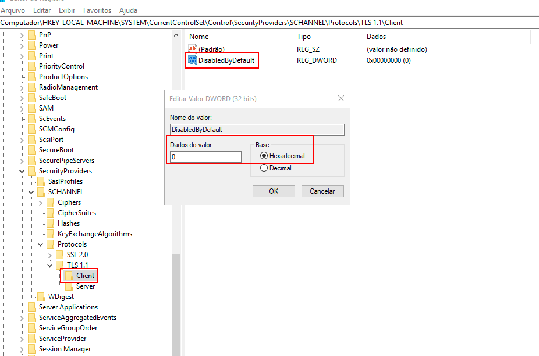Select the ServiceProvider folder icon
Screen dimensions: 539x356
(x=31, y=339)
